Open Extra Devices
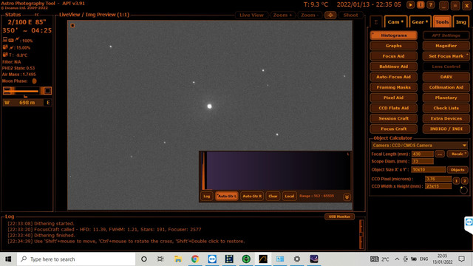The image size is (473, 266). coord(446,118)
